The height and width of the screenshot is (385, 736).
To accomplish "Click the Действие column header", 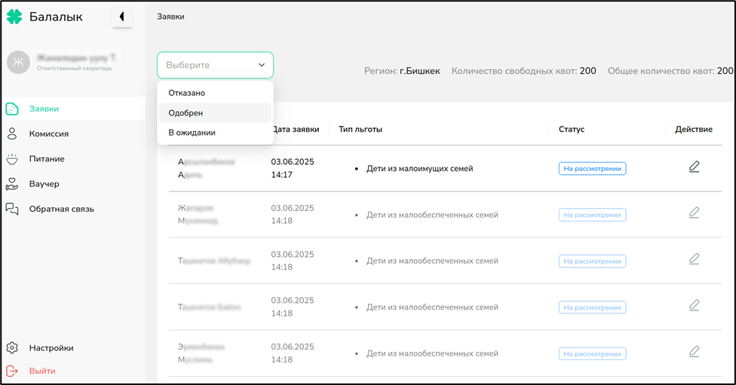I will tap(694, 130).
